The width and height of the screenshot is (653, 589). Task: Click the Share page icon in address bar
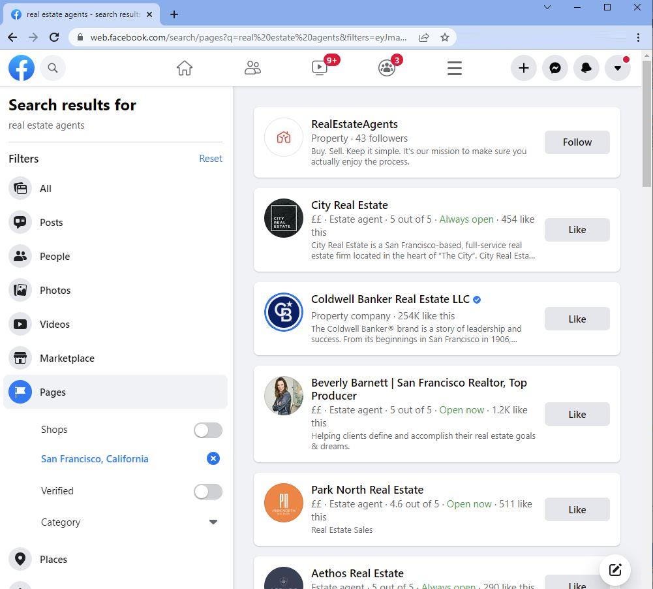pyautogui.click(x=424, y=37)
